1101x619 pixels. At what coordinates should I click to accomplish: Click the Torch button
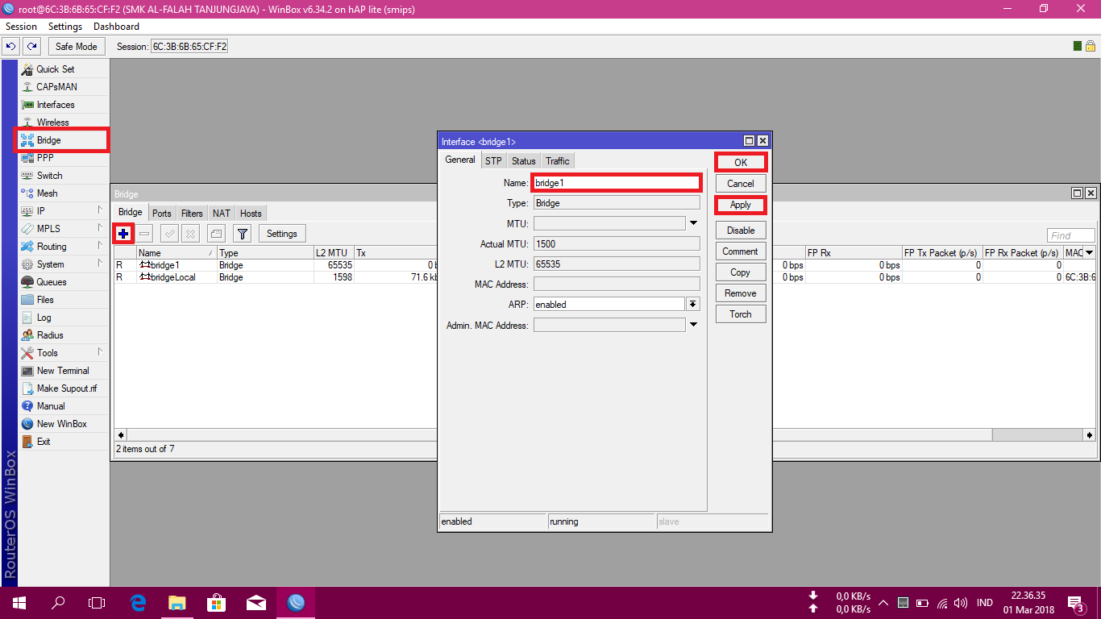741,314
